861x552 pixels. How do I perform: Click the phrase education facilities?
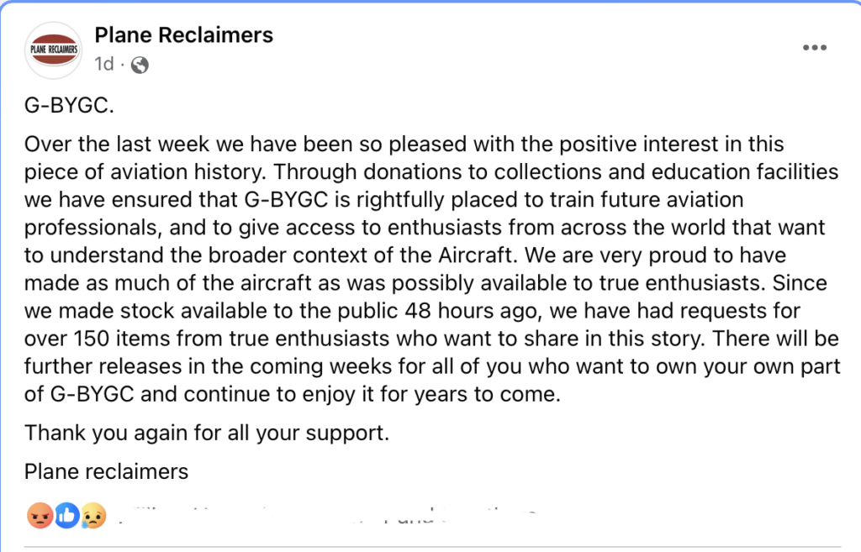pos(745,172)
